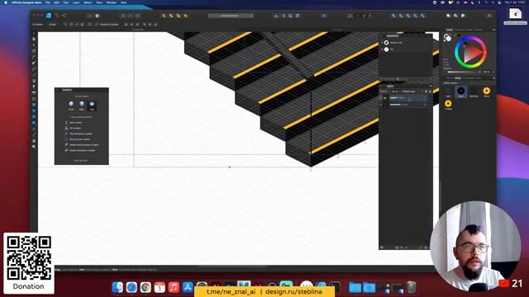This screenshot has width=529, height=297.
Task: Switch to the Pixel persona icon
Action: 57,16
